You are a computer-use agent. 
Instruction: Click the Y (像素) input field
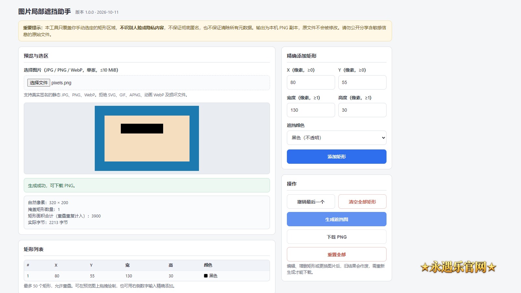click(362, 82)
